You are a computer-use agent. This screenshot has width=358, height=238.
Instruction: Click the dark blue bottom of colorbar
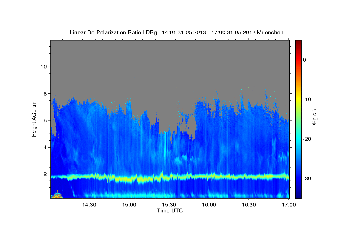[298, 196]
